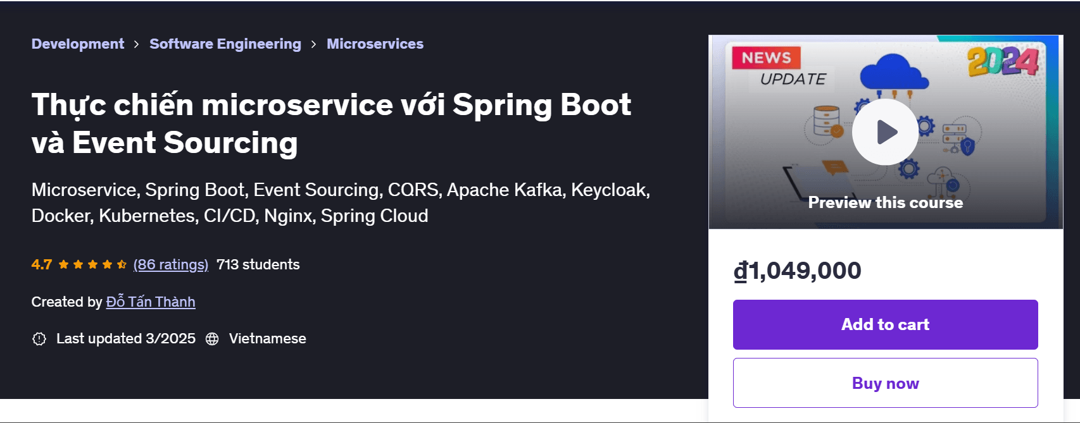The width and height of the screenshot is (1080, 423).
Task: Click the 4.7 rating score
Action: click(x=42, y=264)
